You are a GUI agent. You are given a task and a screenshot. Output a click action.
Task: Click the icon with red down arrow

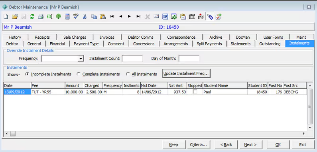pos(201,17)
